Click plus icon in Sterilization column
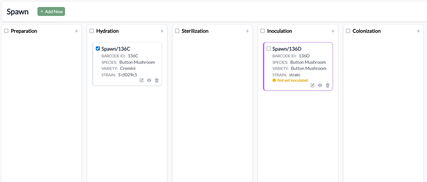The width and height of the screenshot is (427, 182). click(x=247, y=31)
